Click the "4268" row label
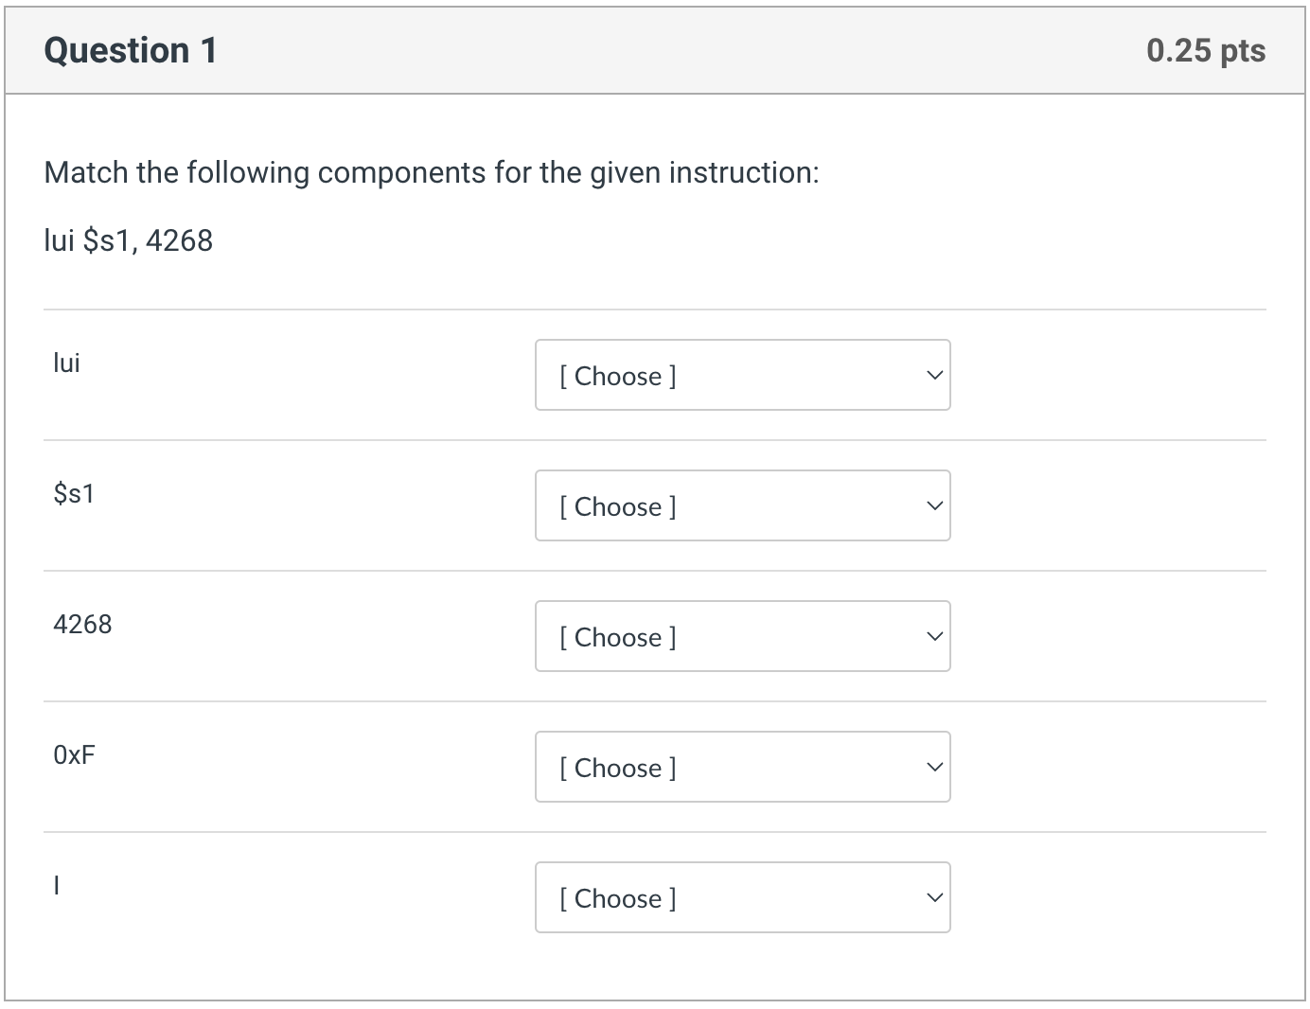Viewport: 1310px width, 1009px height. pyautogui.click(x=82, y=624)
